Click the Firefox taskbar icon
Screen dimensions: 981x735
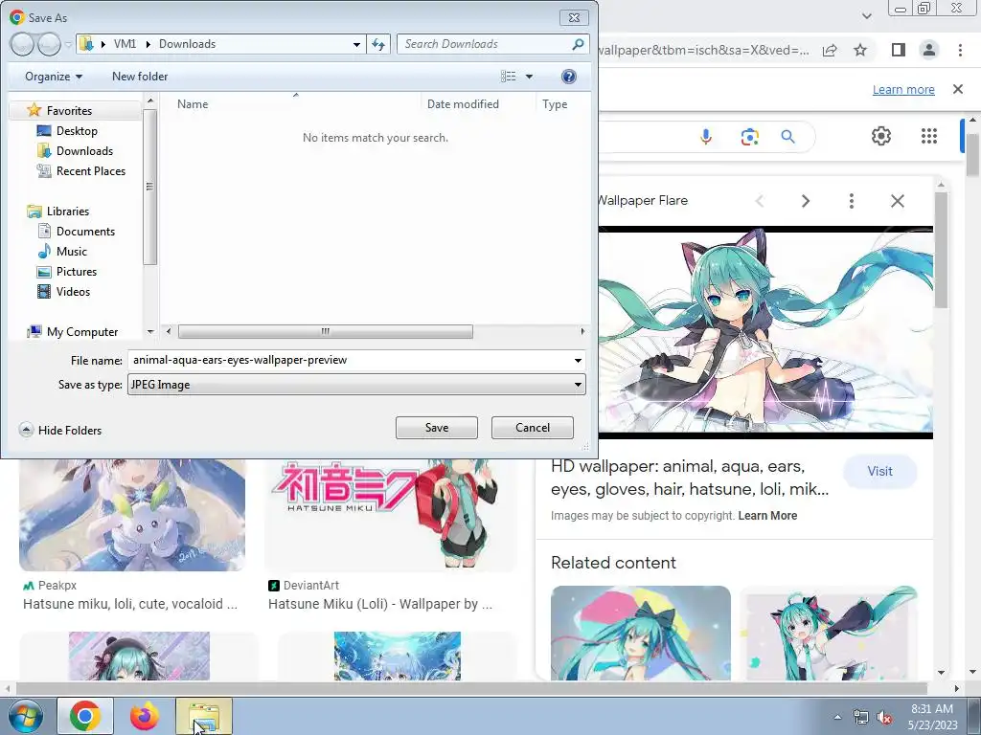click(145, 716)
